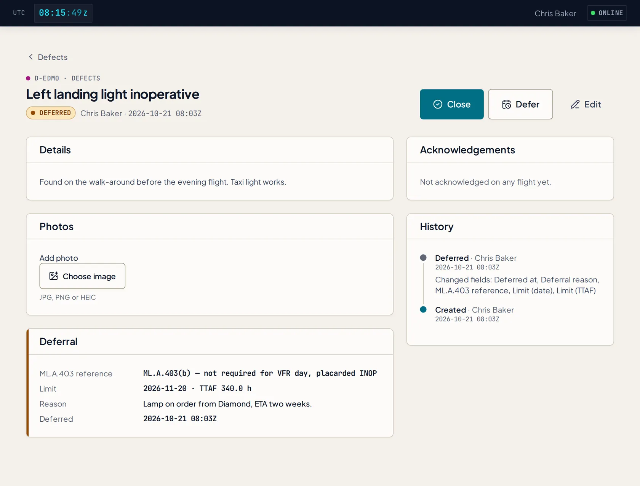Click the History panel heading

click(x=437, y=226)
